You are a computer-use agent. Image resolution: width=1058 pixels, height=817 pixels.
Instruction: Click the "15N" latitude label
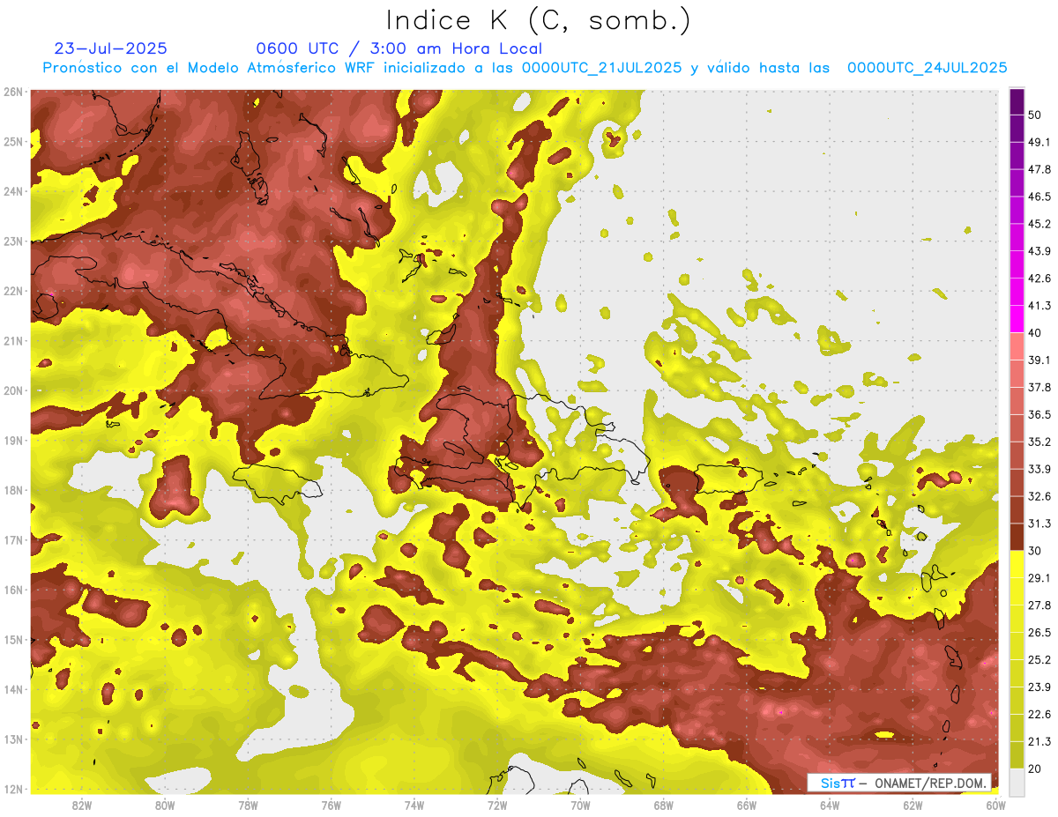point(13,639)
